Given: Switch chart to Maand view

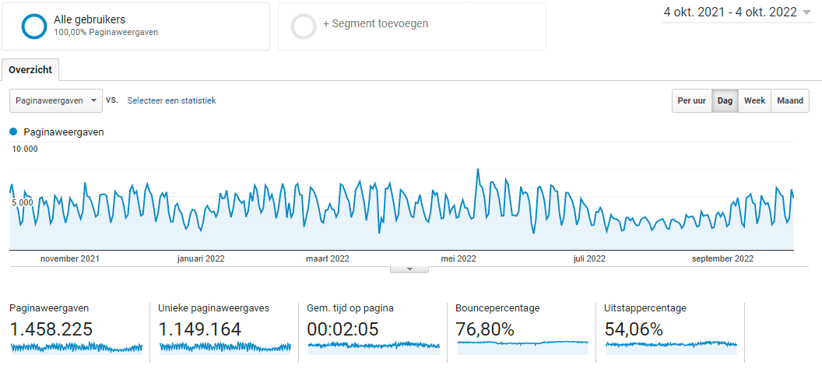Looking at the screenshot, I should coord(789,100).
